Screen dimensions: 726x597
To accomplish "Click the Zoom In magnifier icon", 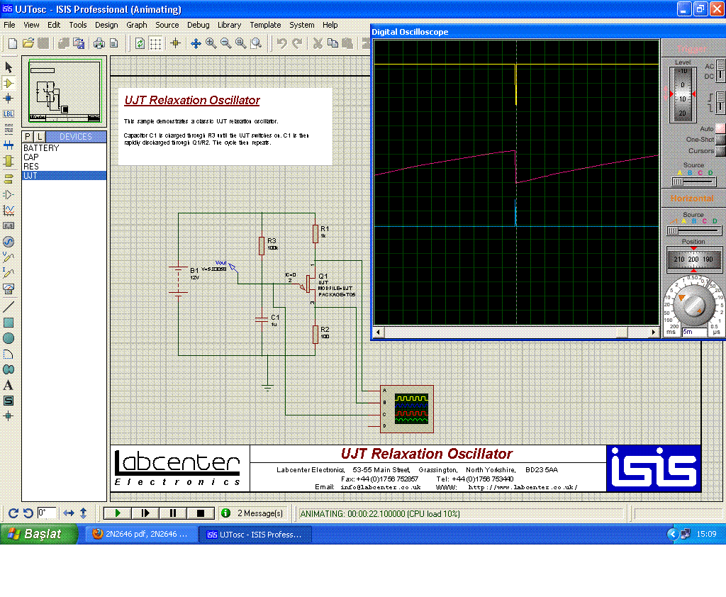I will tap(211, 43).
